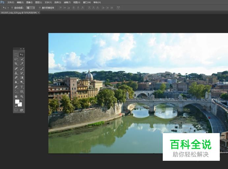Enable the 自动选择 checkbox

coord(12,8)
